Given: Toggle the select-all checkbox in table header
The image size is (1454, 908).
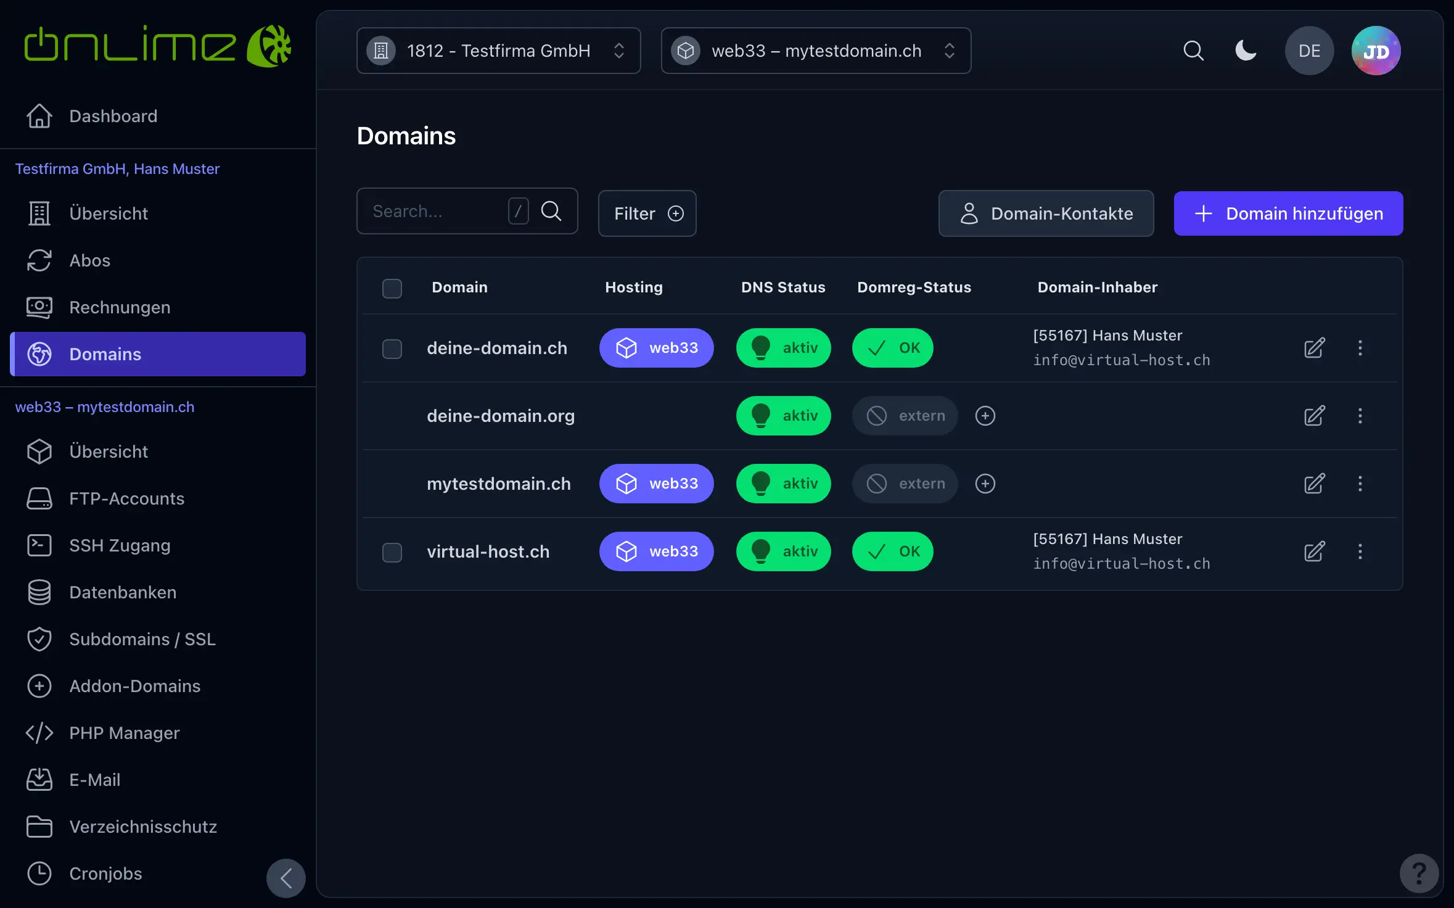Looking at the screenshot, I should click(392, 288).
